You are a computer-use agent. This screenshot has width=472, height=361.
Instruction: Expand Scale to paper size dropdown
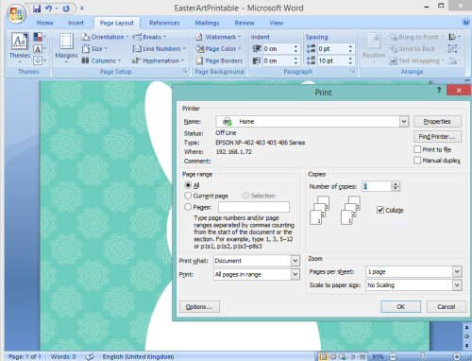click(x=457, y=285)
